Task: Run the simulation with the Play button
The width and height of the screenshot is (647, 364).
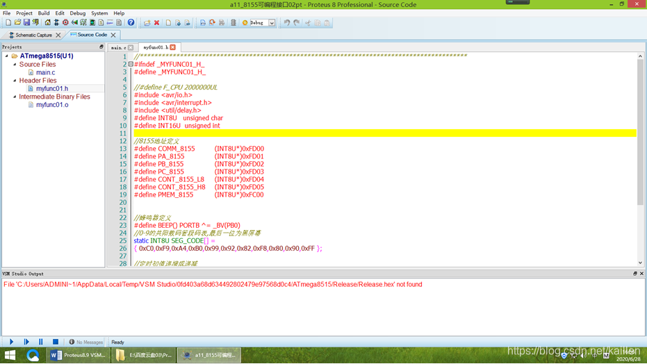Action: (x=12, y=342)
